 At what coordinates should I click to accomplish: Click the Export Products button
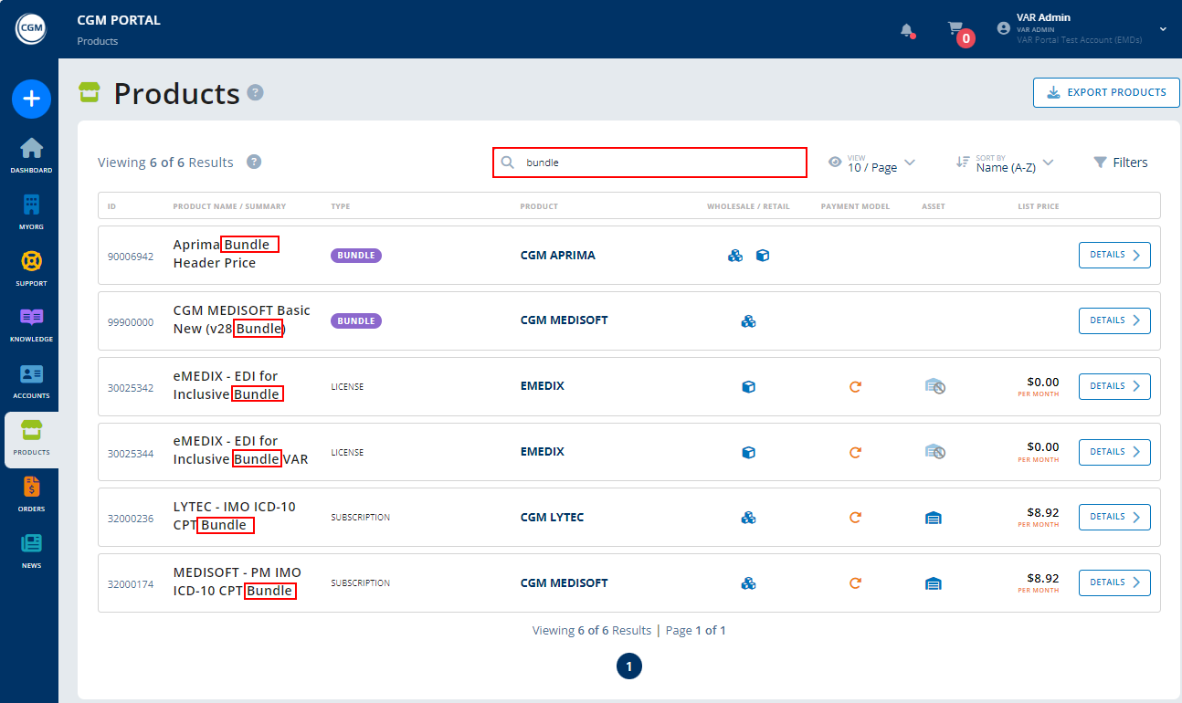pos(1105,92)
